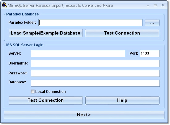
Task: Test Connection for the Paradox Database
Action: (x=122, y=33)
